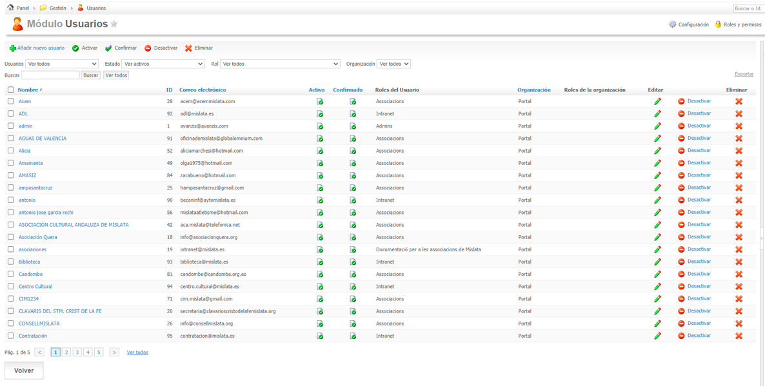Open Roles y permisos lock icon

click(x=718, y=24)
